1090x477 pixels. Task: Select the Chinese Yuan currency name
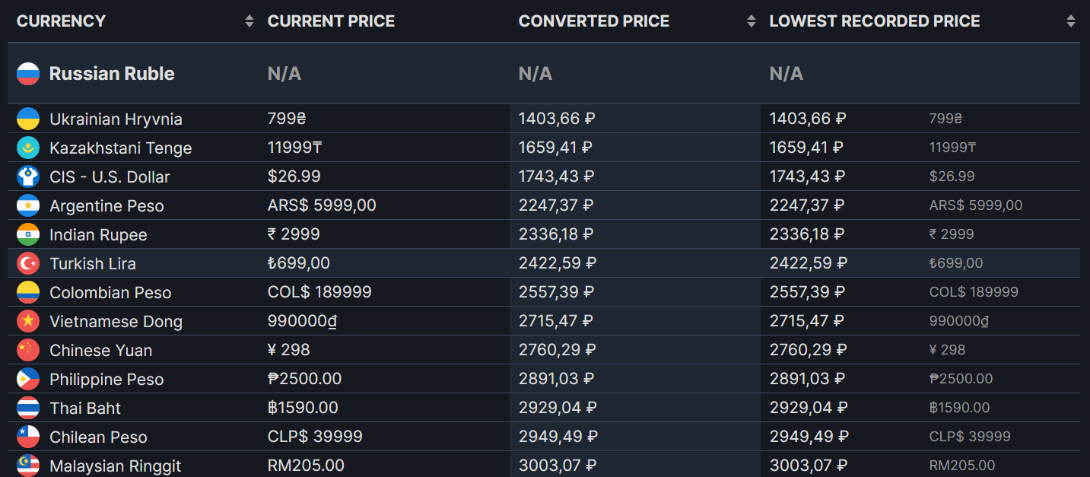pos(100,351)
